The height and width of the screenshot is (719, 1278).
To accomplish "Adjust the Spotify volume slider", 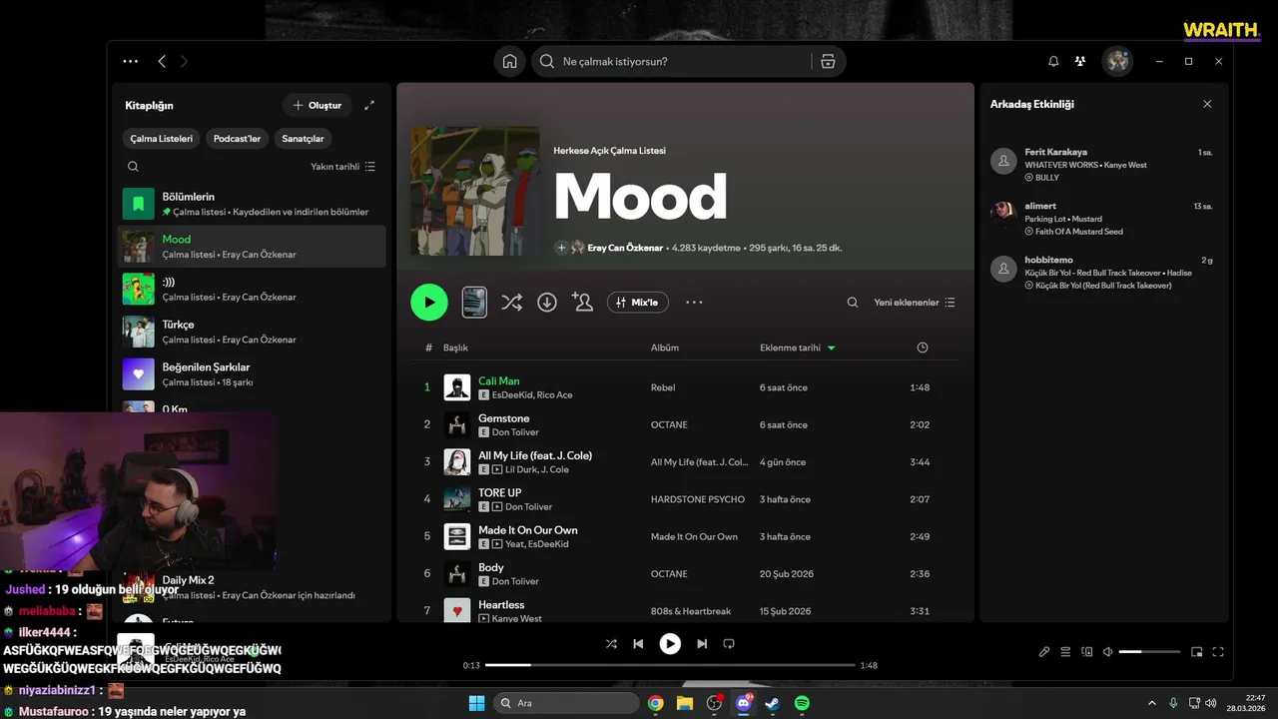I will click(1149, 652).
